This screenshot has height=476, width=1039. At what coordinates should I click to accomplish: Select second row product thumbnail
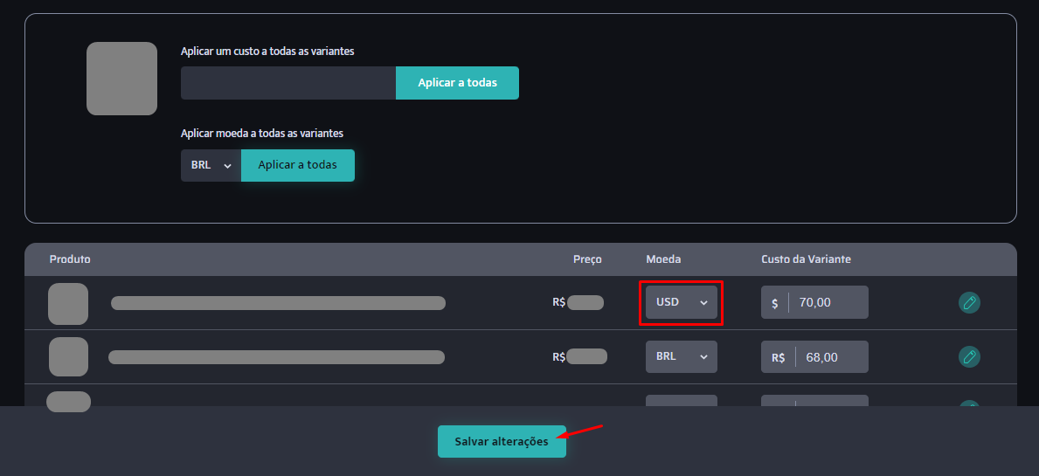[x=68, y=357]
